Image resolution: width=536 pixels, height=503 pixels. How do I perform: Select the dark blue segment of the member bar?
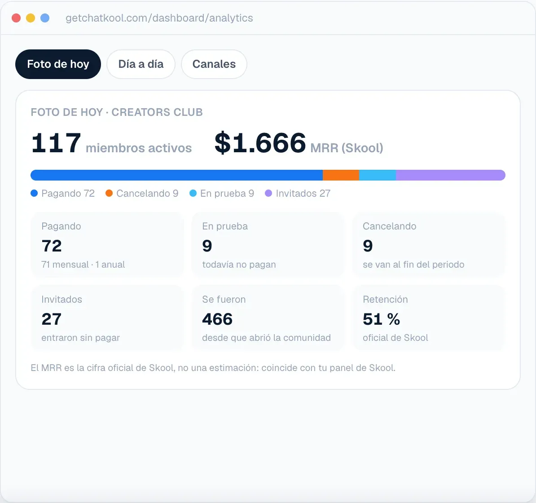[x=177, y=175]
